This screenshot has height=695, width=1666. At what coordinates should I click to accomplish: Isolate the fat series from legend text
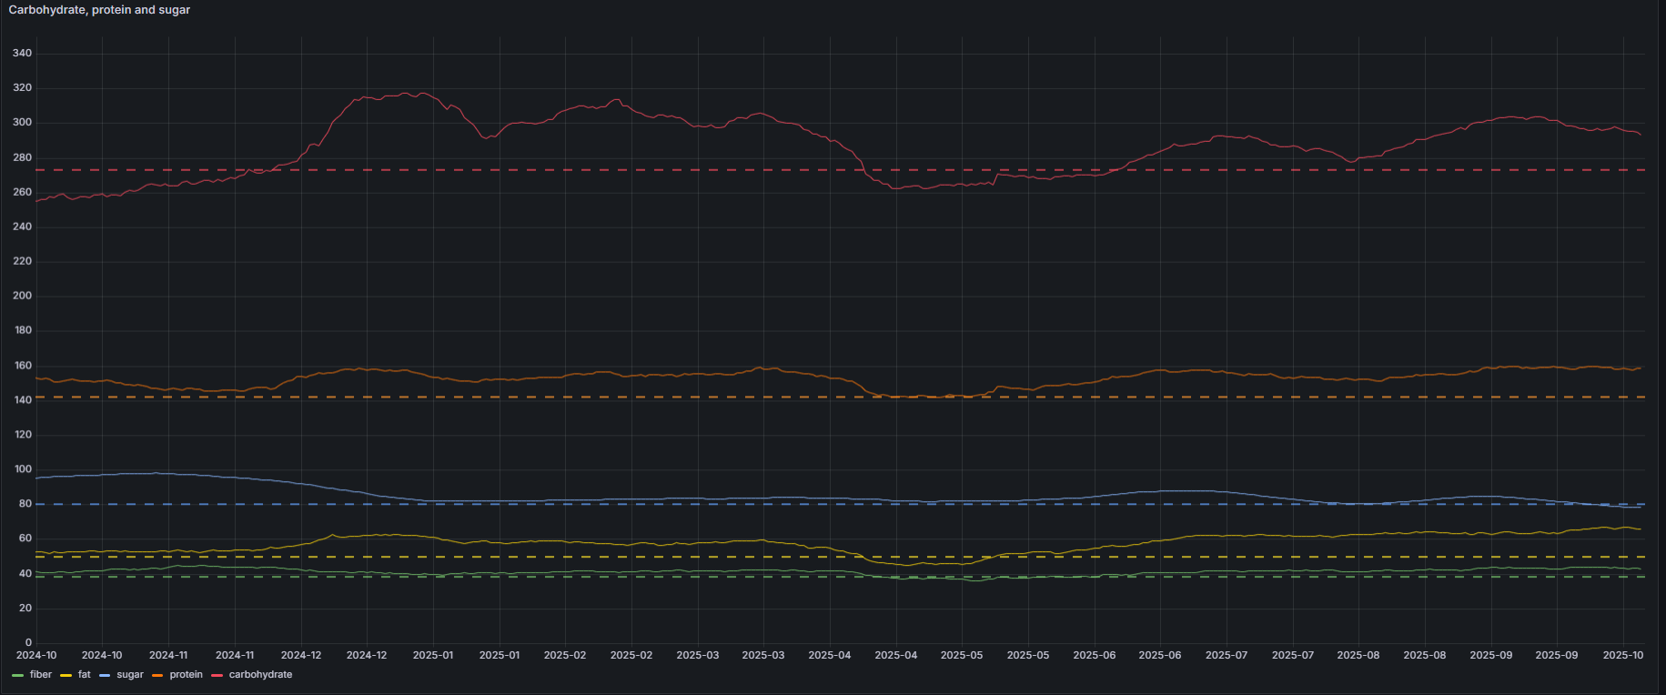coord(85,675)
